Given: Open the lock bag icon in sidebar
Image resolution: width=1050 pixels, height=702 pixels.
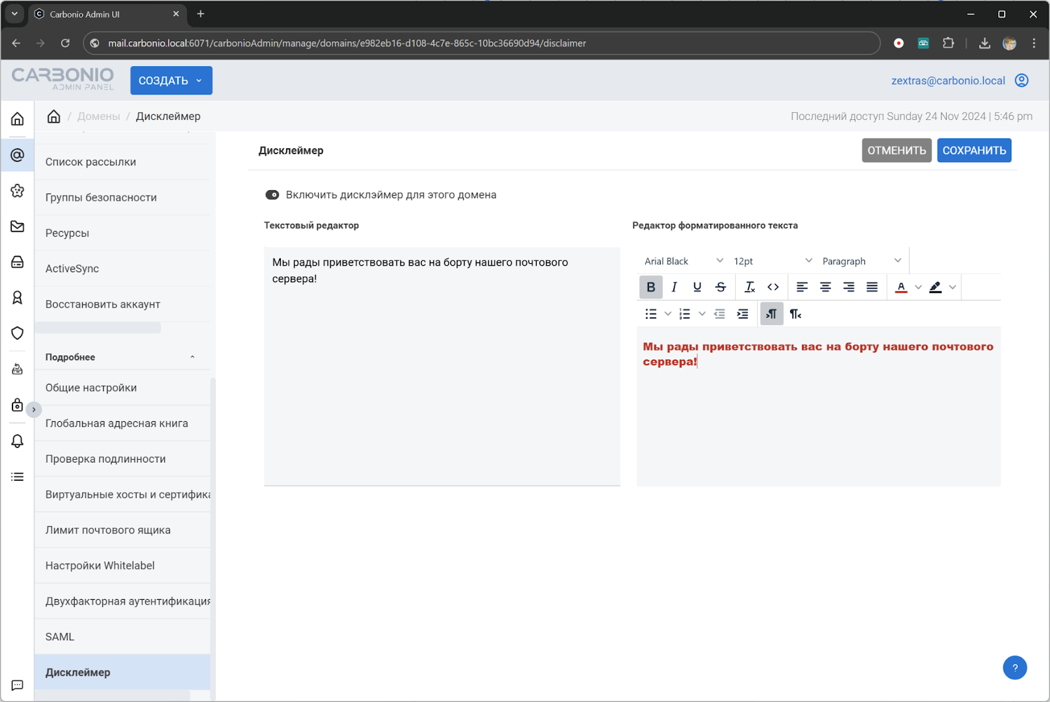Looking at the screenshot, I should [x=18, y=405].
